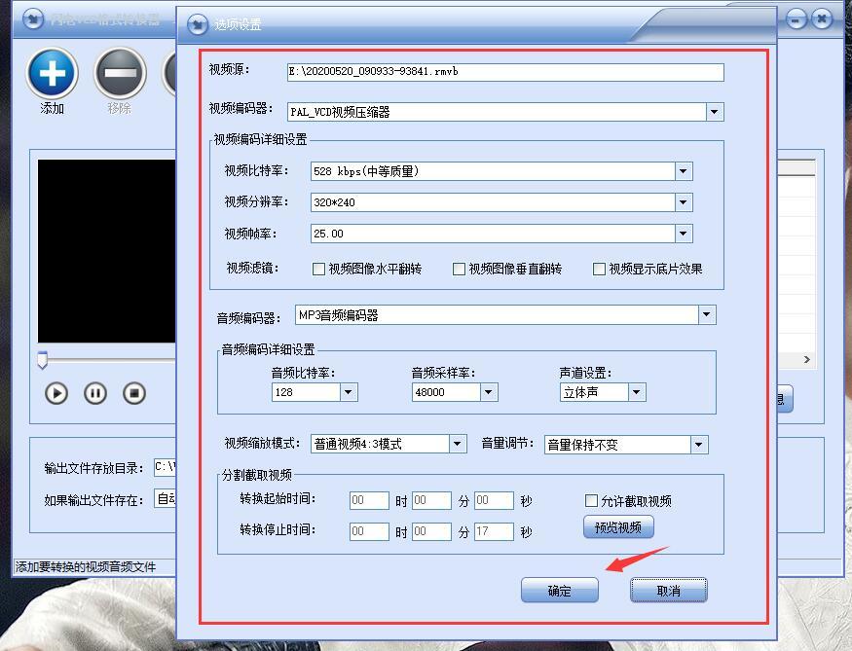Click the 视频编码详细设置 group label
Screen dimensions: 852x651
tap(260, 139)
